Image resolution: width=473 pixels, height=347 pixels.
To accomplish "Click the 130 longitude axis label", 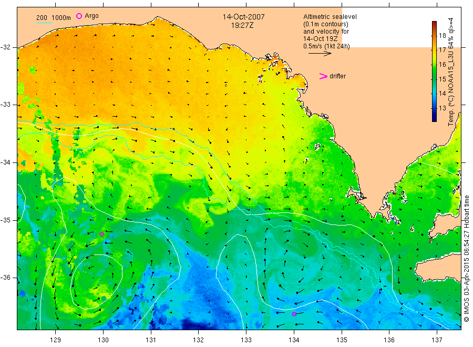I will 103,340.
